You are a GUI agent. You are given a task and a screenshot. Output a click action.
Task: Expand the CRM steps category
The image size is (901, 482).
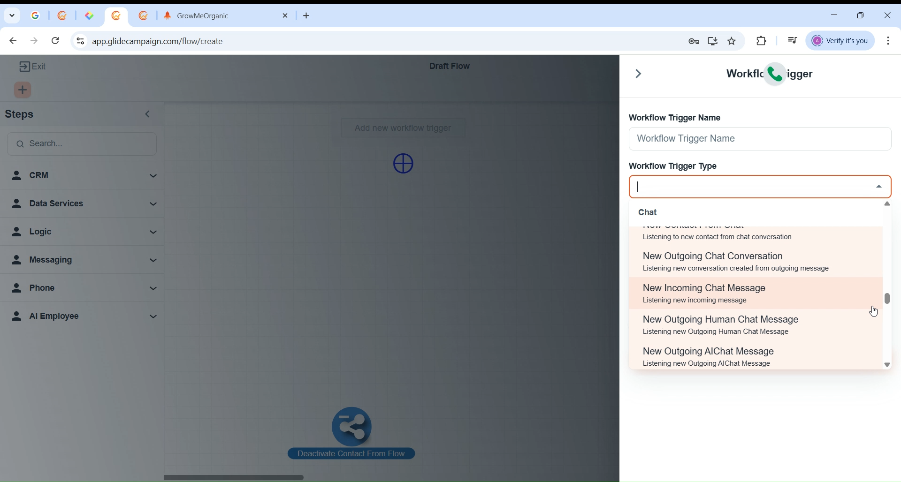pos(84,176)
